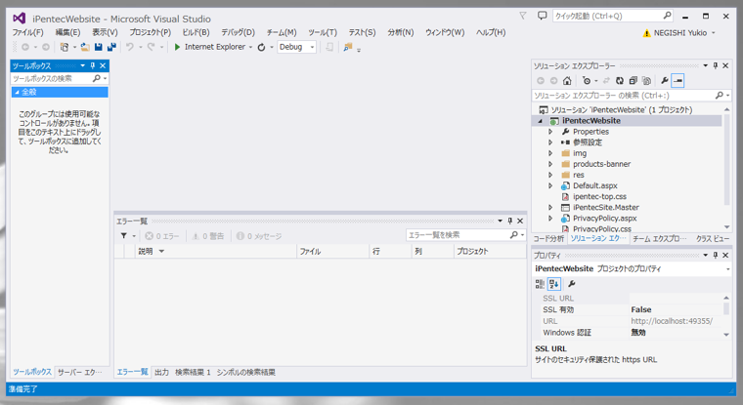Click Home icon in Solution Explorer toolbar
This screenshot has width=743, height=405.
567,80
